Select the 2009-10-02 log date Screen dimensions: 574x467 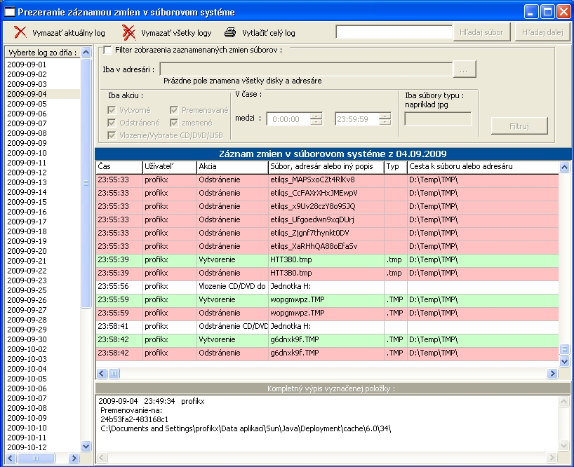pyautogui.click(x=27, y=349)
